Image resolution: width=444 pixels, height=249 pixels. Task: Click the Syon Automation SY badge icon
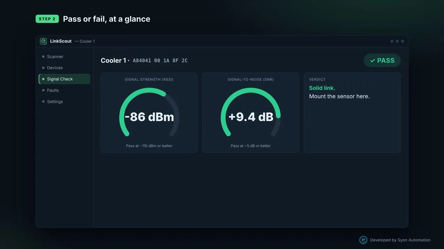(363, 240)
